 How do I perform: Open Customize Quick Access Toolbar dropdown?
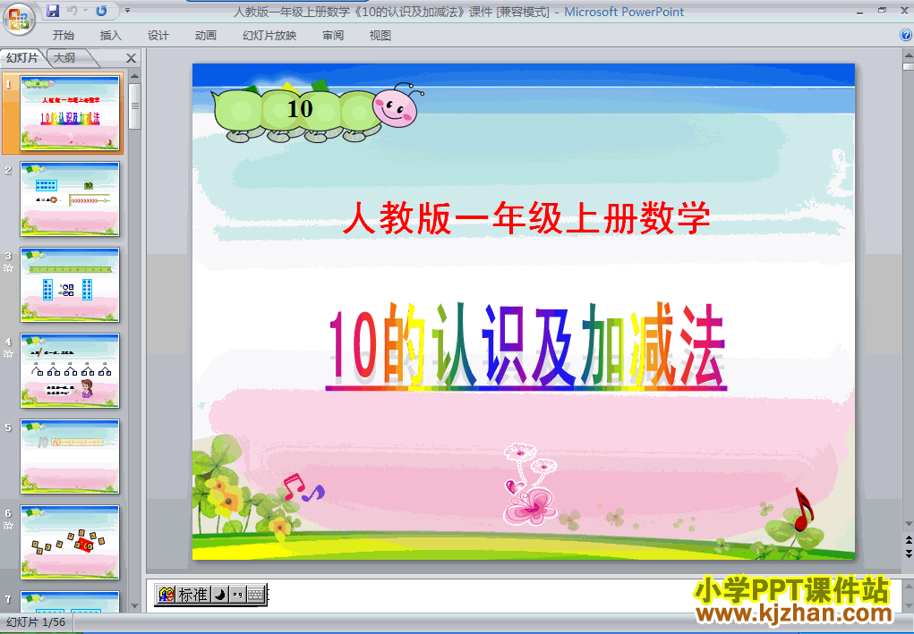pos(127,11)
